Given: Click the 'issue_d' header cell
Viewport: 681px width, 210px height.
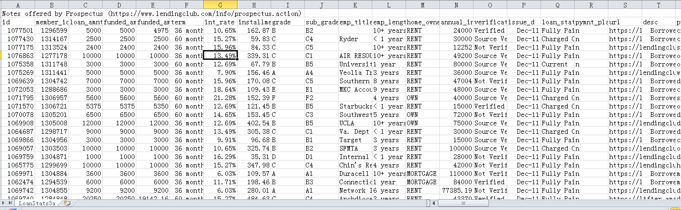Looking at the screenshot, I should click(x=524, y=22).
